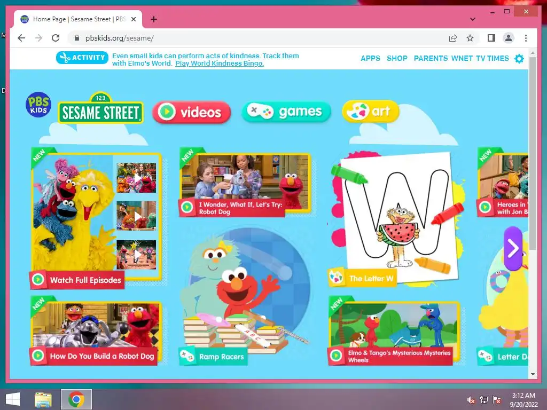Click the vertical scrollbar thumb
The width and height of the screenshot is (547, 410).
click(x=533, y=153)
